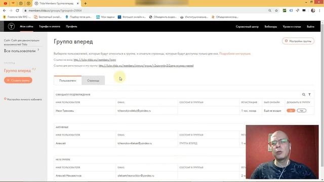Screen dimensions: 324x182
Task: Open the orange arrow pinned tab
Action: pyautogui.click(x=13, y=4)
